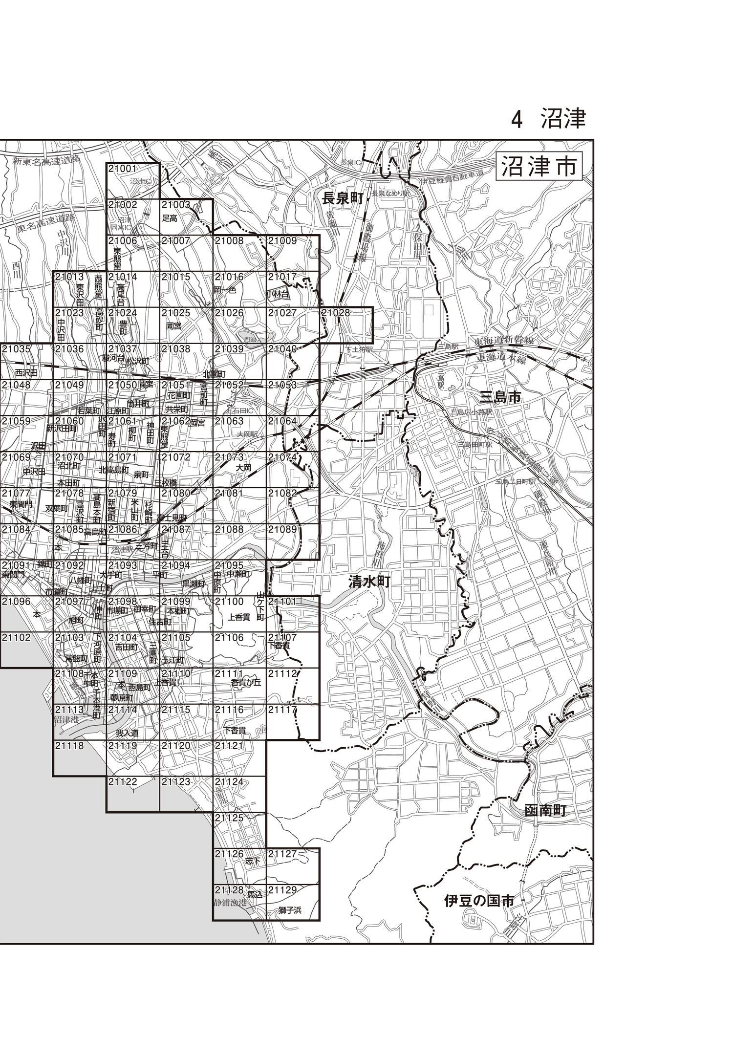Click the 伊豆縦貫自動車道 road label

pos(452,178)
